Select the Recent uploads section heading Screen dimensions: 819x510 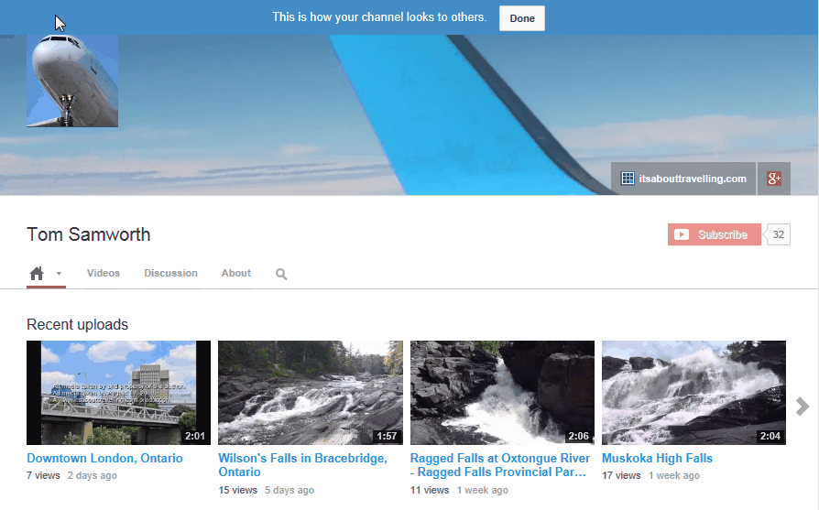pos(77,324)
